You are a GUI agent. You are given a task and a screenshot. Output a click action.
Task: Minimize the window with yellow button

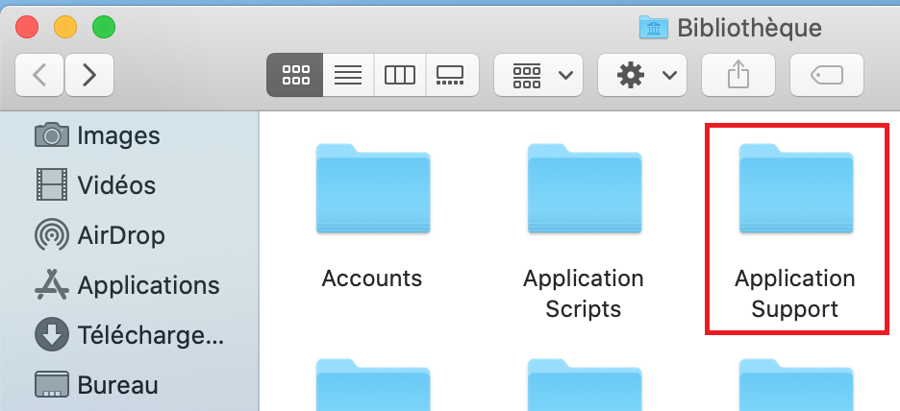click(65, 28)
